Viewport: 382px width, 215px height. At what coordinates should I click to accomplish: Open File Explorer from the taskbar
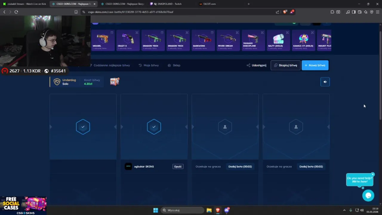[x=209, y=210]
